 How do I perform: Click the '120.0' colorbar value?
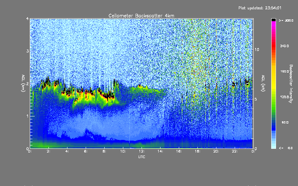285,97
